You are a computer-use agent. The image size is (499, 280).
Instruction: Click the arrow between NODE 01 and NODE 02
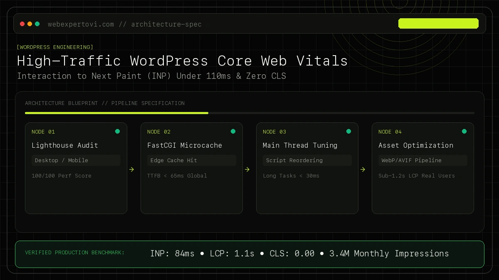[131, 169]
